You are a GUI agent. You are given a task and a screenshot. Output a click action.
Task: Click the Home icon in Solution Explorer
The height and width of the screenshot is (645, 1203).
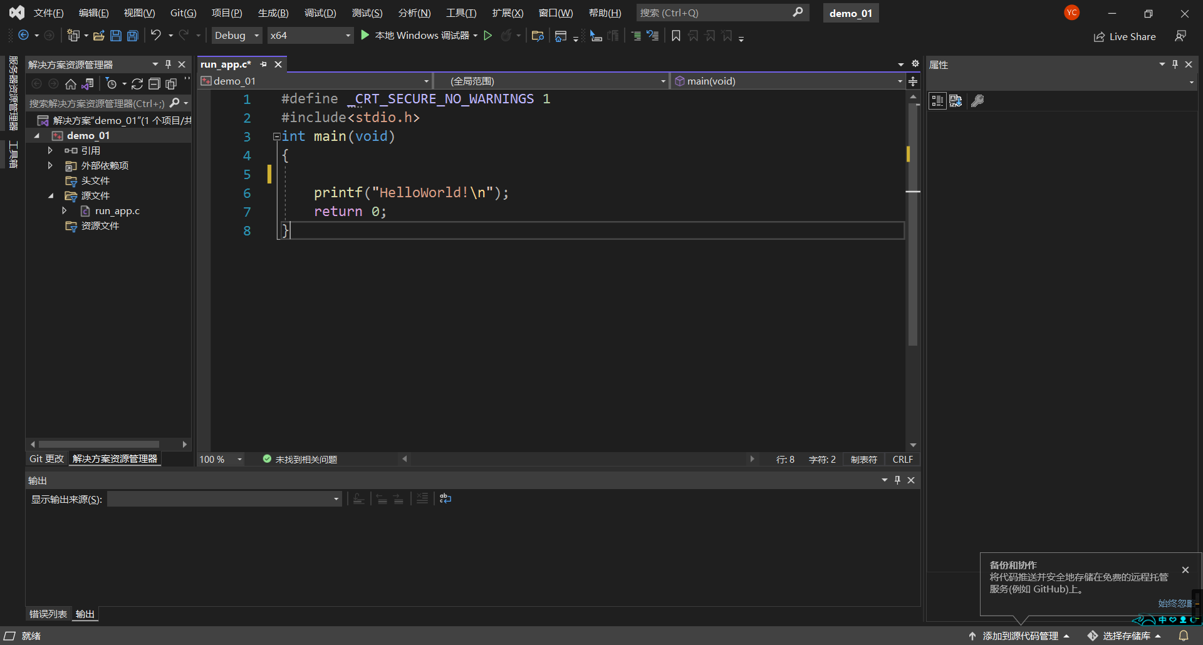(70, 84)
